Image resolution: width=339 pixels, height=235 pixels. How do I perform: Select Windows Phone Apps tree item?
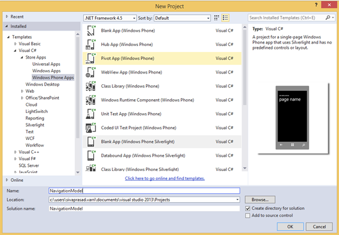point(53,77)
